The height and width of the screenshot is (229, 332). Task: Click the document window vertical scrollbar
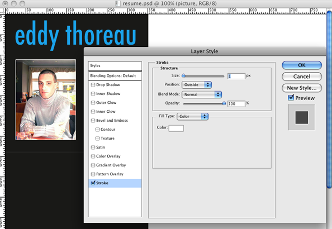pos(329,99)
